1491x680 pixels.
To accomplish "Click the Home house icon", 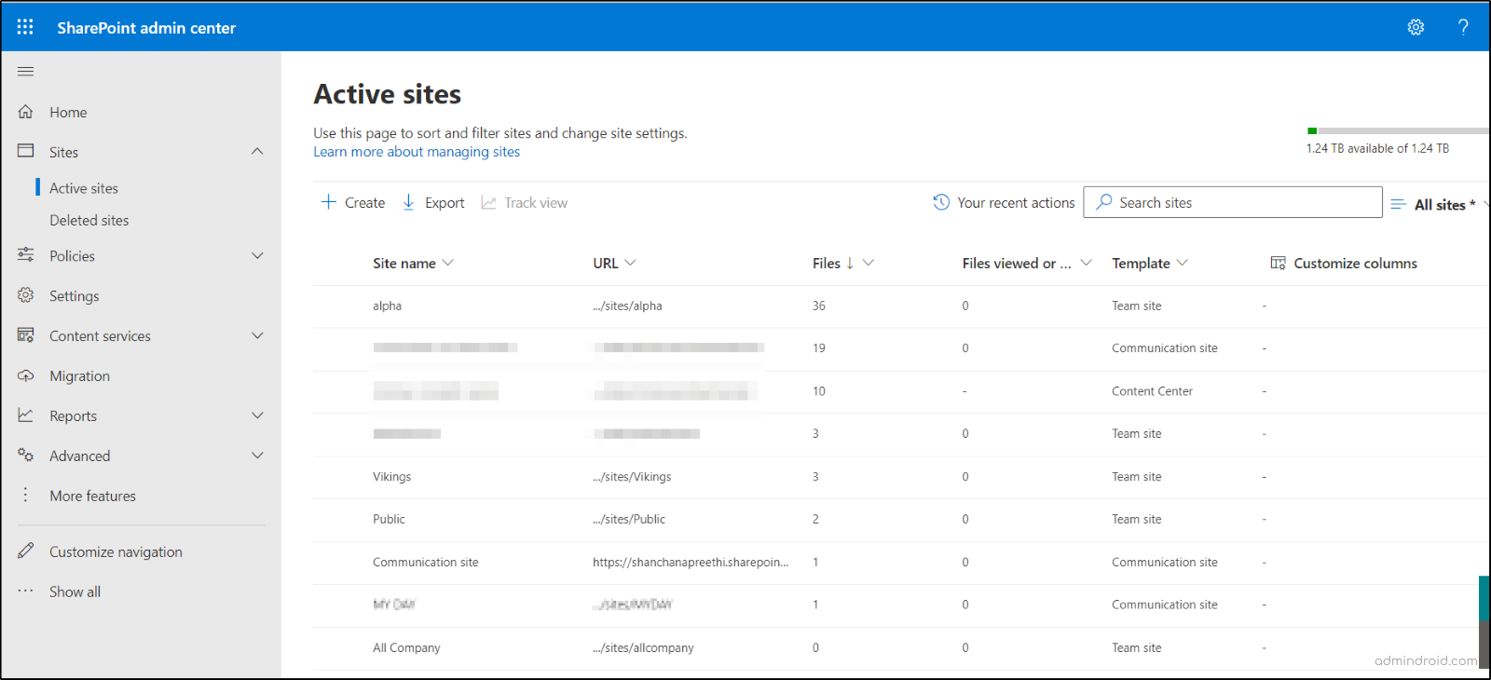I will point(25,112).
